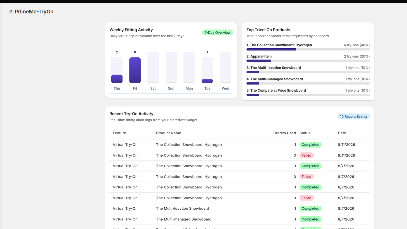The image size is (407, 229).
Task: Open the PrimeMe-TryOn app title
Action: (34, 11)
